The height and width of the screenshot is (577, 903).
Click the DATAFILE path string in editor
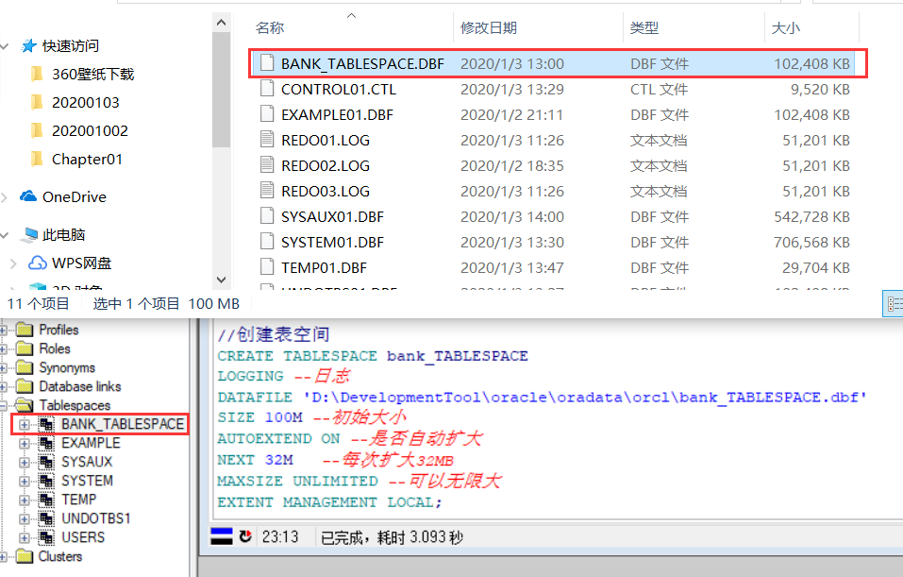coord(585,398)
